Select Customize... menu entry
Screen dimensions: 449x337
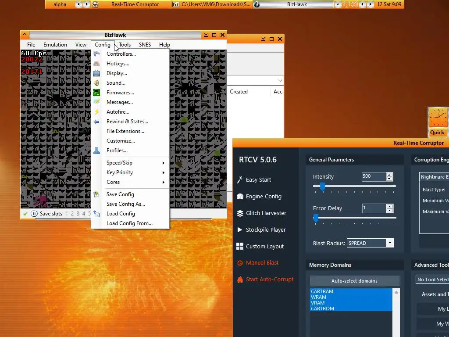(130, 141)
